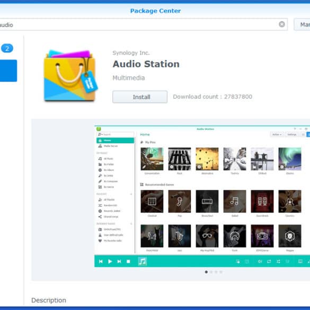Image resolution: width=310 pixels, height=310 pixels.
Task: Open the EDM/Dance boombox icon tile
Action: pyautogui.click(x=262, y=236)
